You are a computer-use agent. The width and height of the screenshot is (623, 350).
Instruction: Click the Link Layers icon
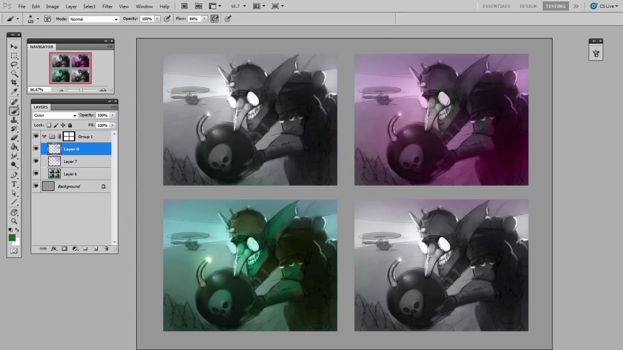coord(43,248)
